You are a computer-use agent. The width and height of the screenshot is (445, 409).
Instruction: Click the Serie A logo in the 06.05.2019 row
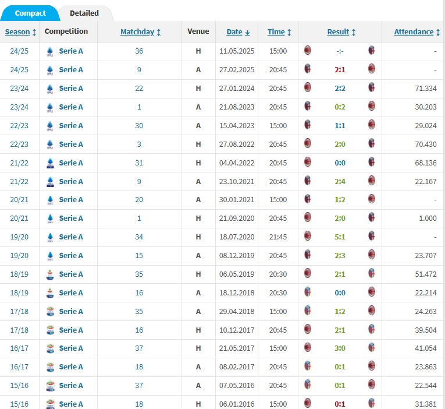50,274
